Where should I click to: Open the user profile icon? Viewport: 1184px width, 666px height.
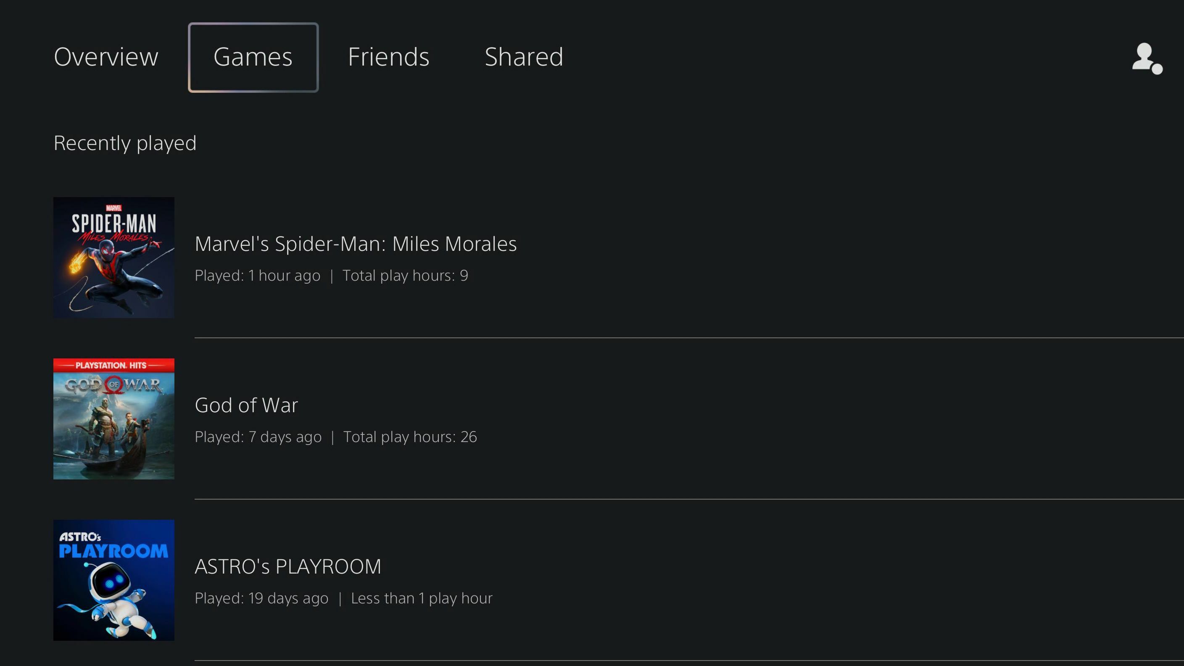[1146, 58]
